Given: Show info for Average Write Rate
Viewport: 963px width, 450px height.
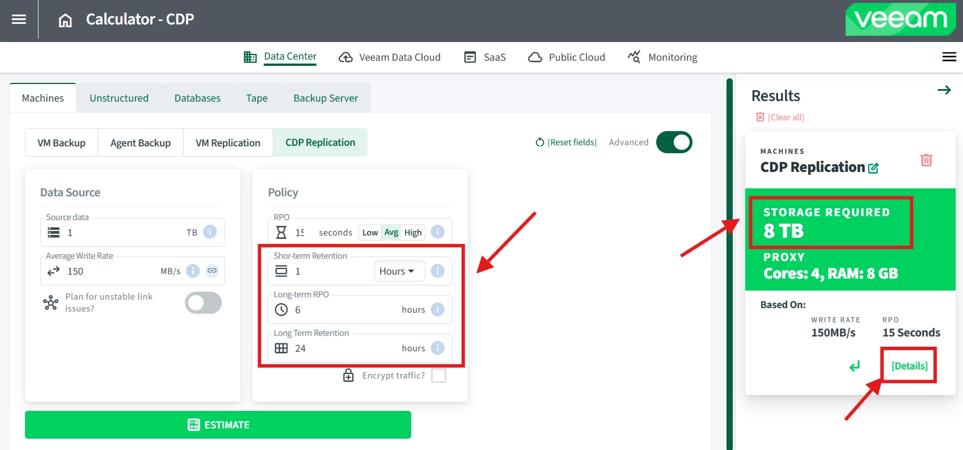Looking at the screenshot, I should pyautogui.click(x=193, y=271).
